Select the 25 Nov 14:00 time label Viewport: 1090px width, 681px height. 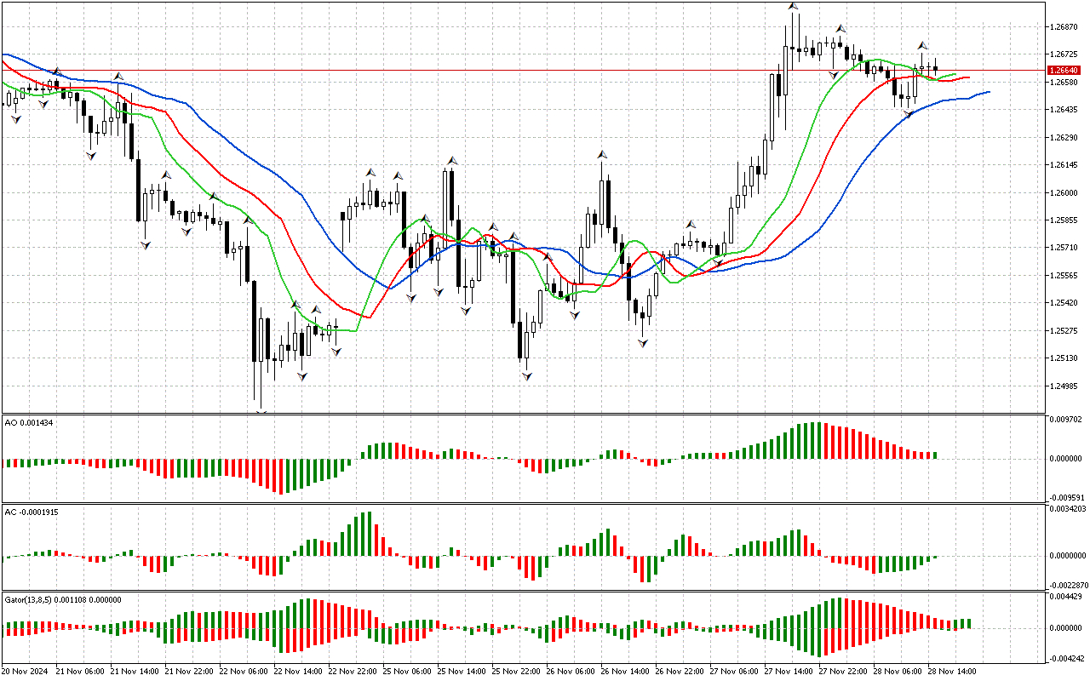point(462,671)
